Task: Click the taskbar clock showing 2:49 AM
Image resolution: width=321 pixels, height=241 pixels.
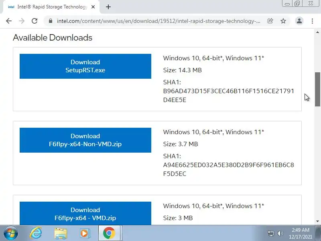Action: coord(300,233)
